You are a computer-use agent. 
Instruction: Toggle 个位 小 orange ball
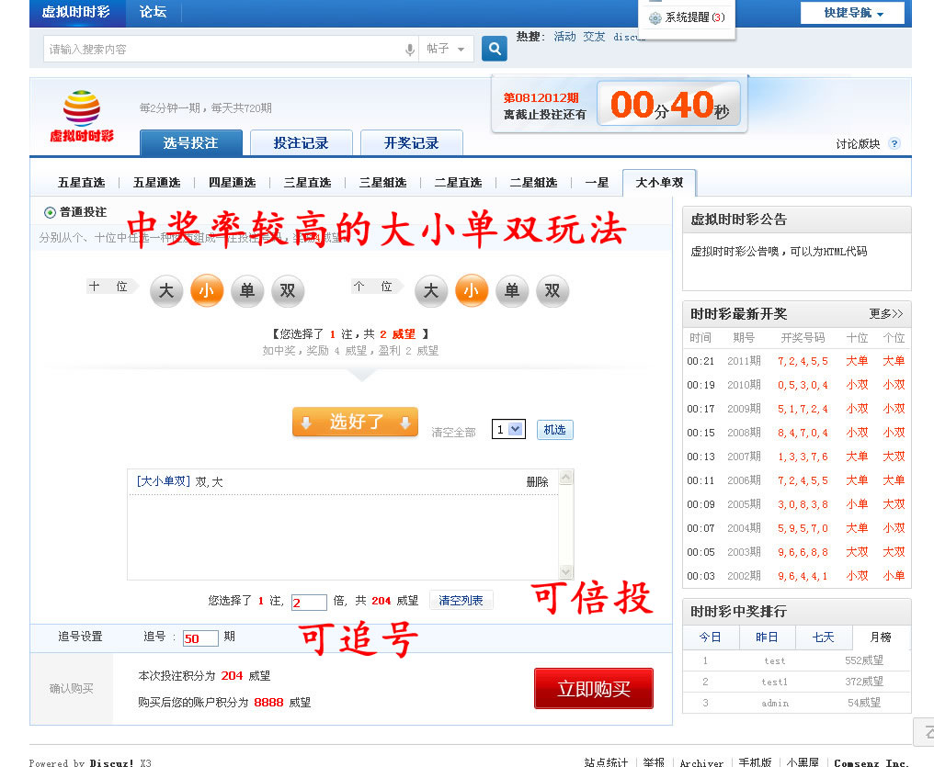[472, 291]
